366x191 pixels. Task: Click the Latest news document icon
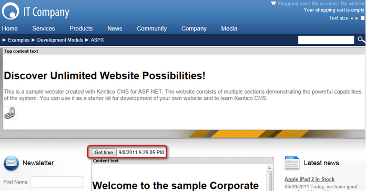[292, 163]
